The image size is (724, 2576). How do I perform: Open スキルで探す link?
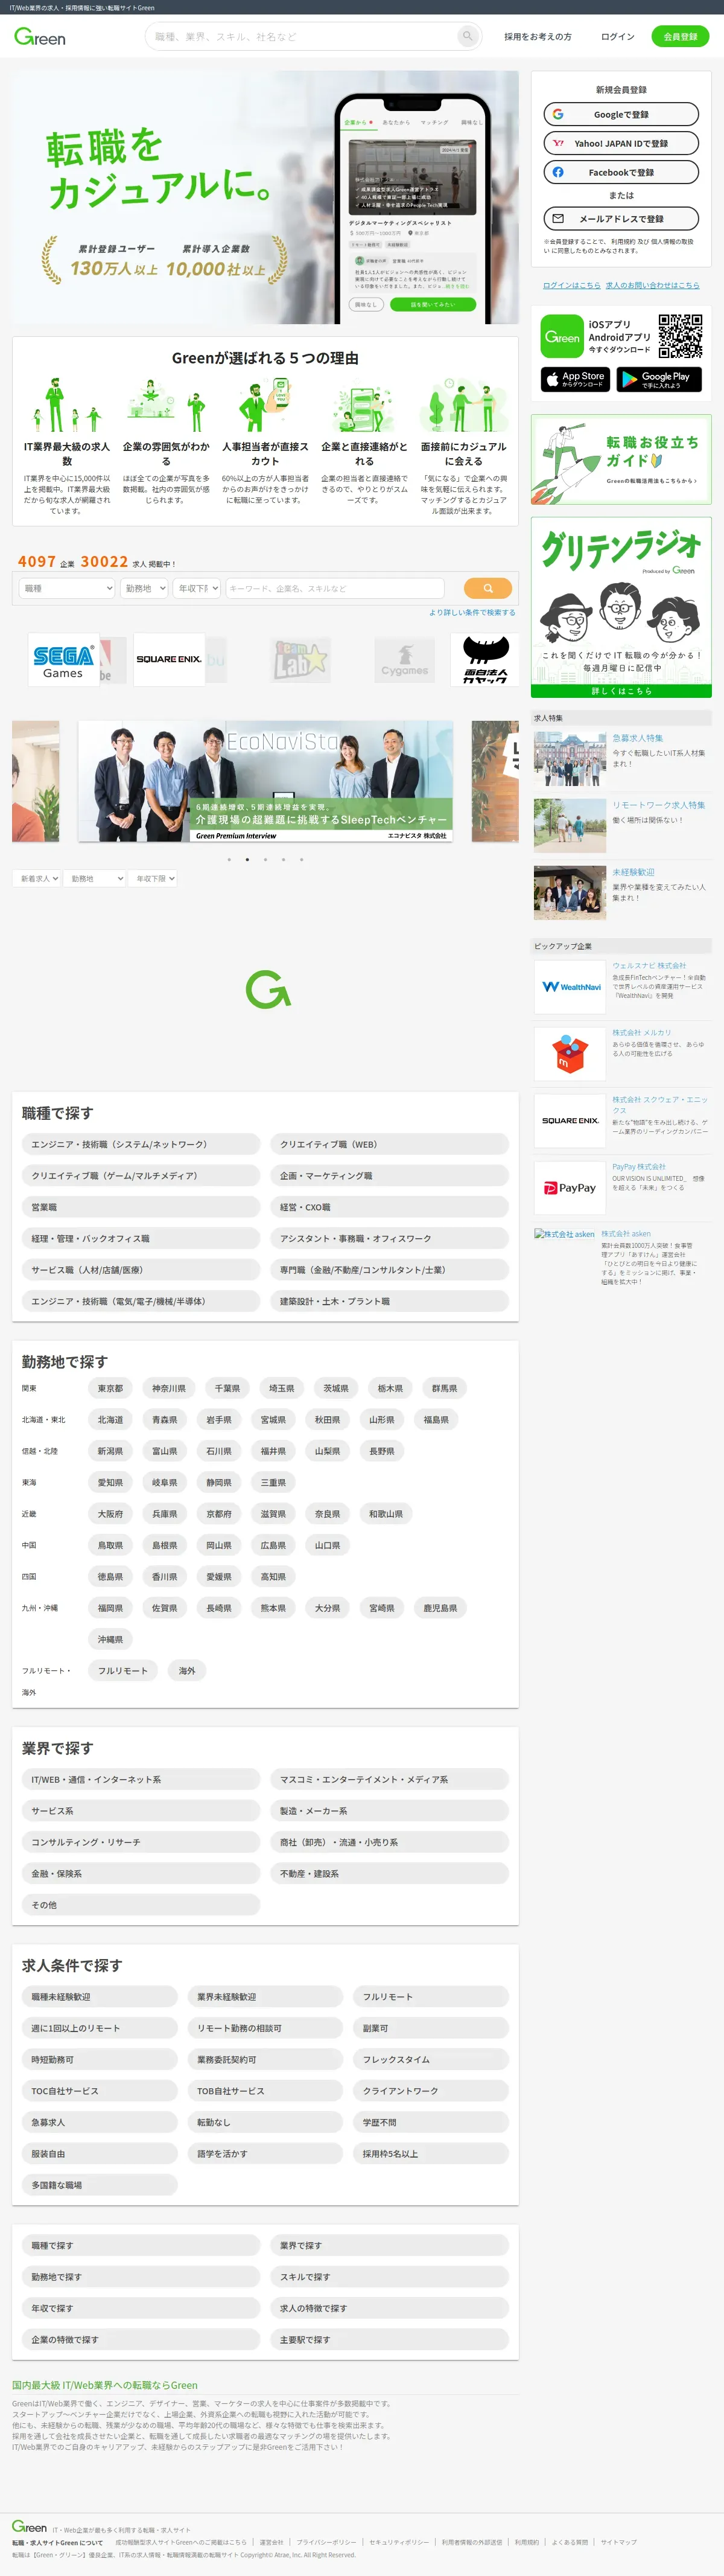click(x=390, y=2277)
